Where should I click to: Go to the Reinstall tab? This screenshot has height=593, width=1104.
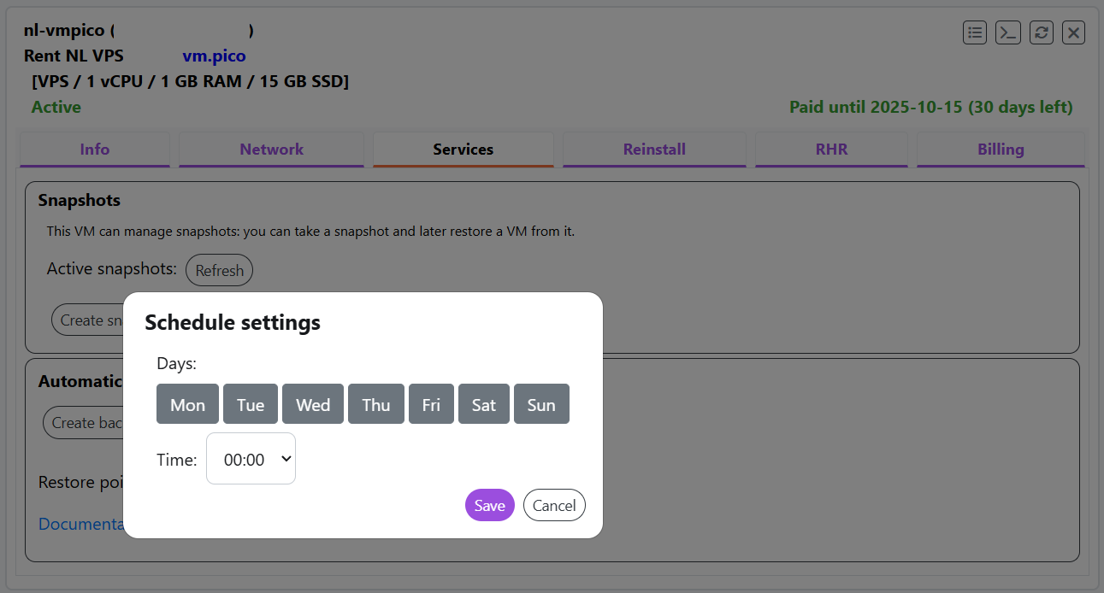pyautogui.click(x=654, y=150)
